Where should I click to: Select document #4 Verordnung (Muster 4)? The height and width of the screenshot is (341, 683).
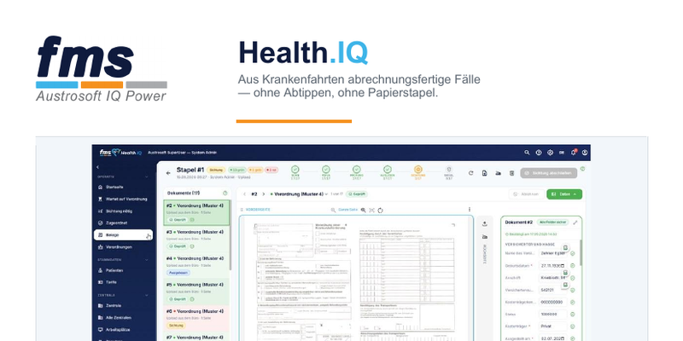196,266
